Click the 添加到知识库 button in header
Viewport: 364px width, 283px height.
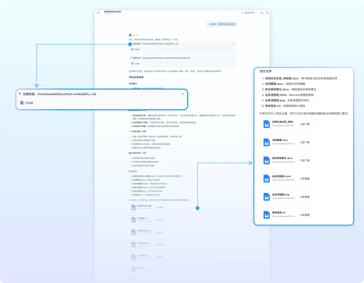tap(248, 13)
